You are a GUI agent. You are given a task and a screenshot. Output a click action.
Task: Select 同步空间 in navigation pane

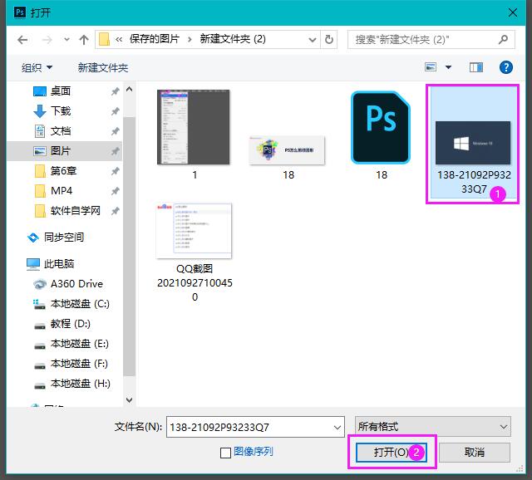(x=64, y=238)
